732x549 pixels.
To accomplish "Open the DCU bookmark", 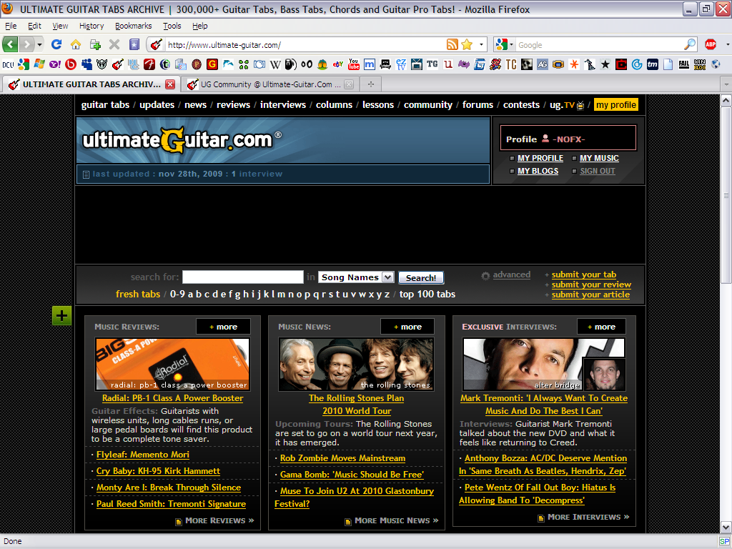I will click(x=8, y=64).
